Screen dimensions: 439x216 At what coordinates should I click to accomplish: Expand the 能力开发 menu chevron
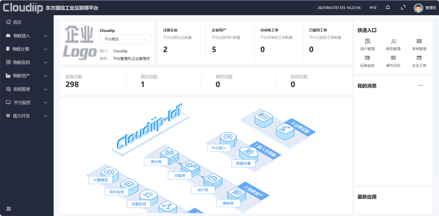46,116
